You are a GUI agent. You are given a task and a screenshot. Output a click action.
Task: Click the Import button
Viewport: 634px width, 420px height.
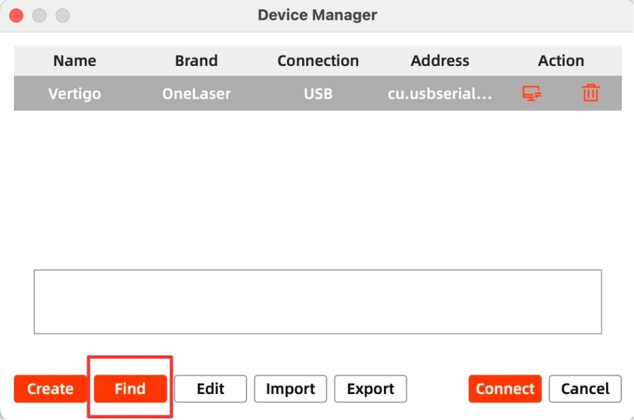290,389
